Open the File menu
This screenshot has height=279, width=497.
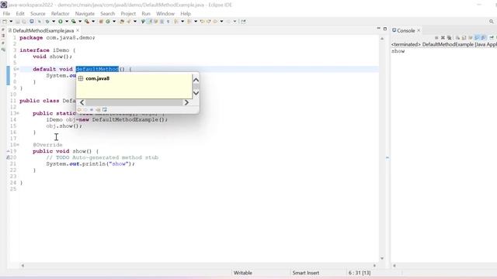[x=6, y=14]
